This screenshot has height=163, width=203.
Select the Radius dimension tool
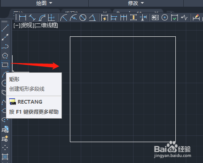pos(64,18)
